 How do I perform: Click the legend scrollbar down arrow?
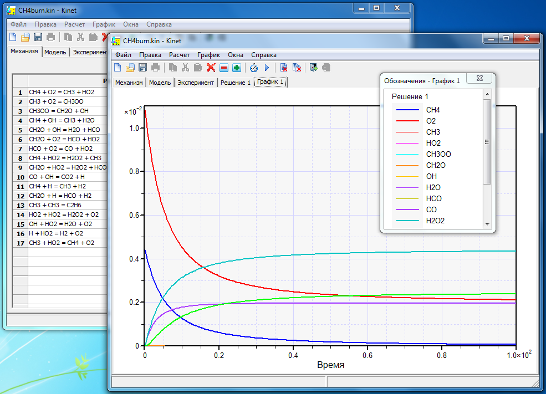coord(487,224)
